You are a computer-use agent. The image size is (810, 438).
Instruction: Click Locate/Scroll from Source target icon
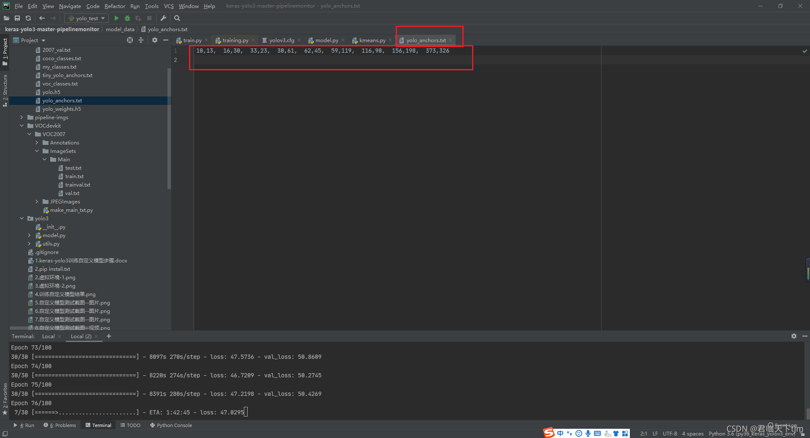(130, 40)
